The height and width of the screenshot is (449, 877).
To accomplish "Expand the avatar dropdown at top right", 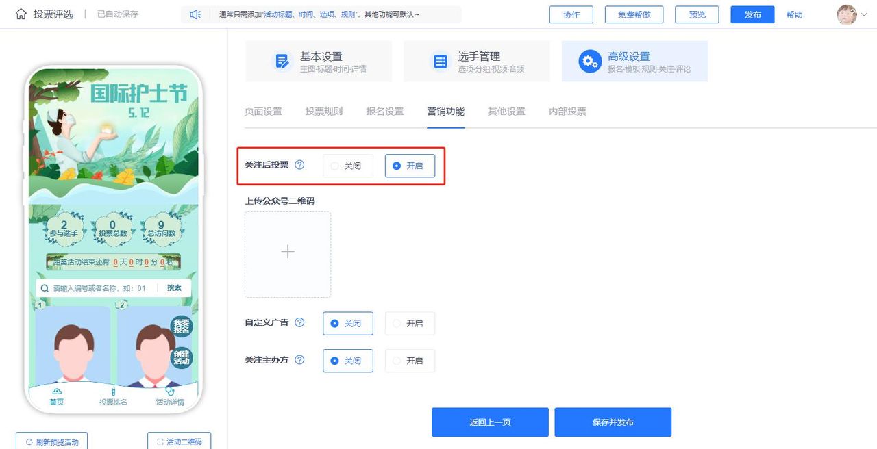I will (x=863, y=14).
